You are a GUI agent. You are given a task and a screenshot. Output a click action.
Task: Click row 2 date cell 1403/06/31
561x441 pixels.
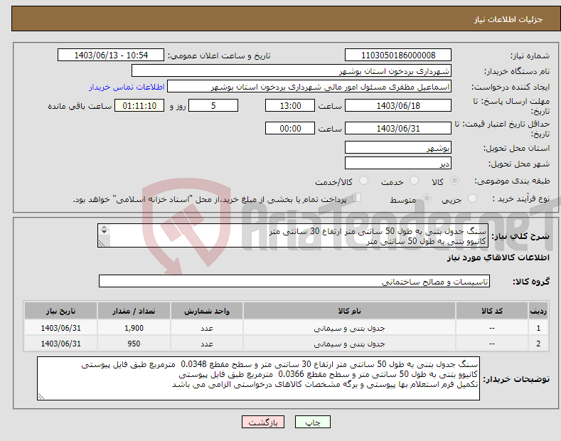(x=60, y=344)
